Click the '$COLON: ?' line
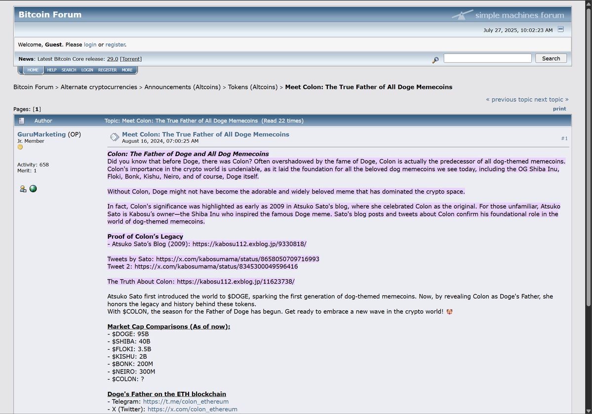This screenshot has height=414, width=592. tap(126, 379)
